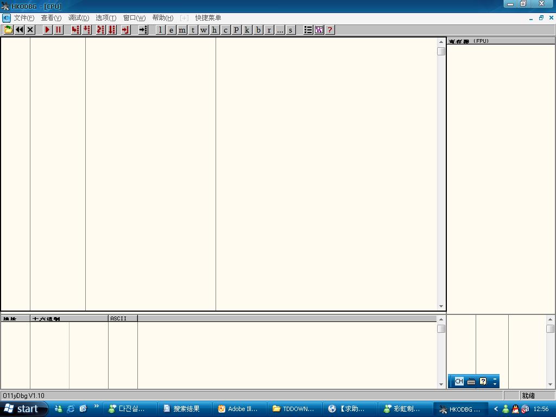Click the 地址 column header in dump pane

pyautogui.click(x=15, y=318)
